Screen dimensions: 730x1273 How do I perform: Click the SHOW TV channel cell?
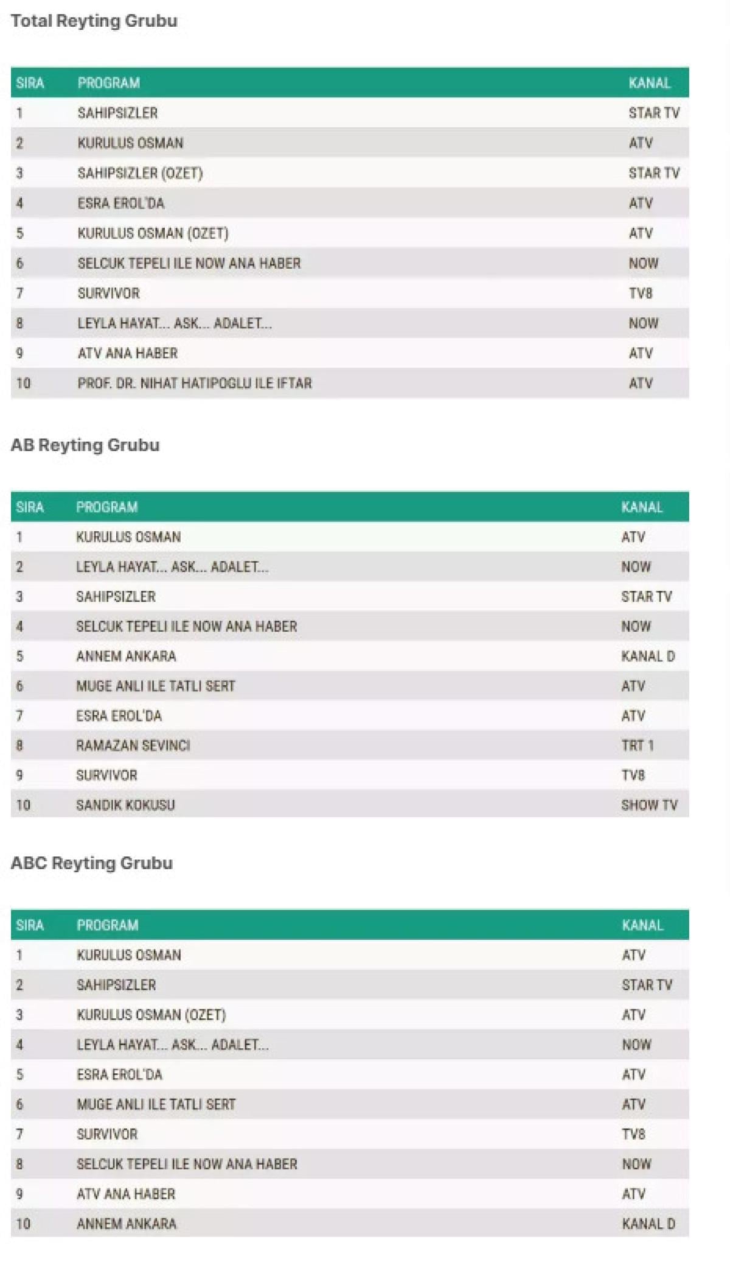pyautogui.click(x=649, y=805)
